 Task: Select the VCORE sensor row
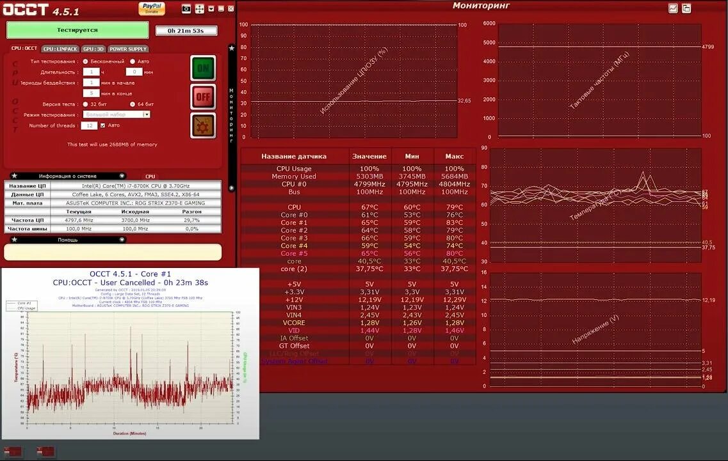[x=359, y=323]
